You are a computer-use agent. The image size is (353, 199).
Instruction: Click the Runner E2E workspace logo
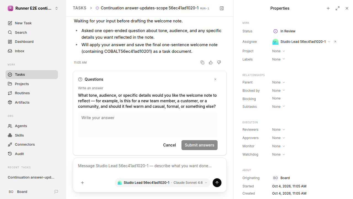click(10, 8)
